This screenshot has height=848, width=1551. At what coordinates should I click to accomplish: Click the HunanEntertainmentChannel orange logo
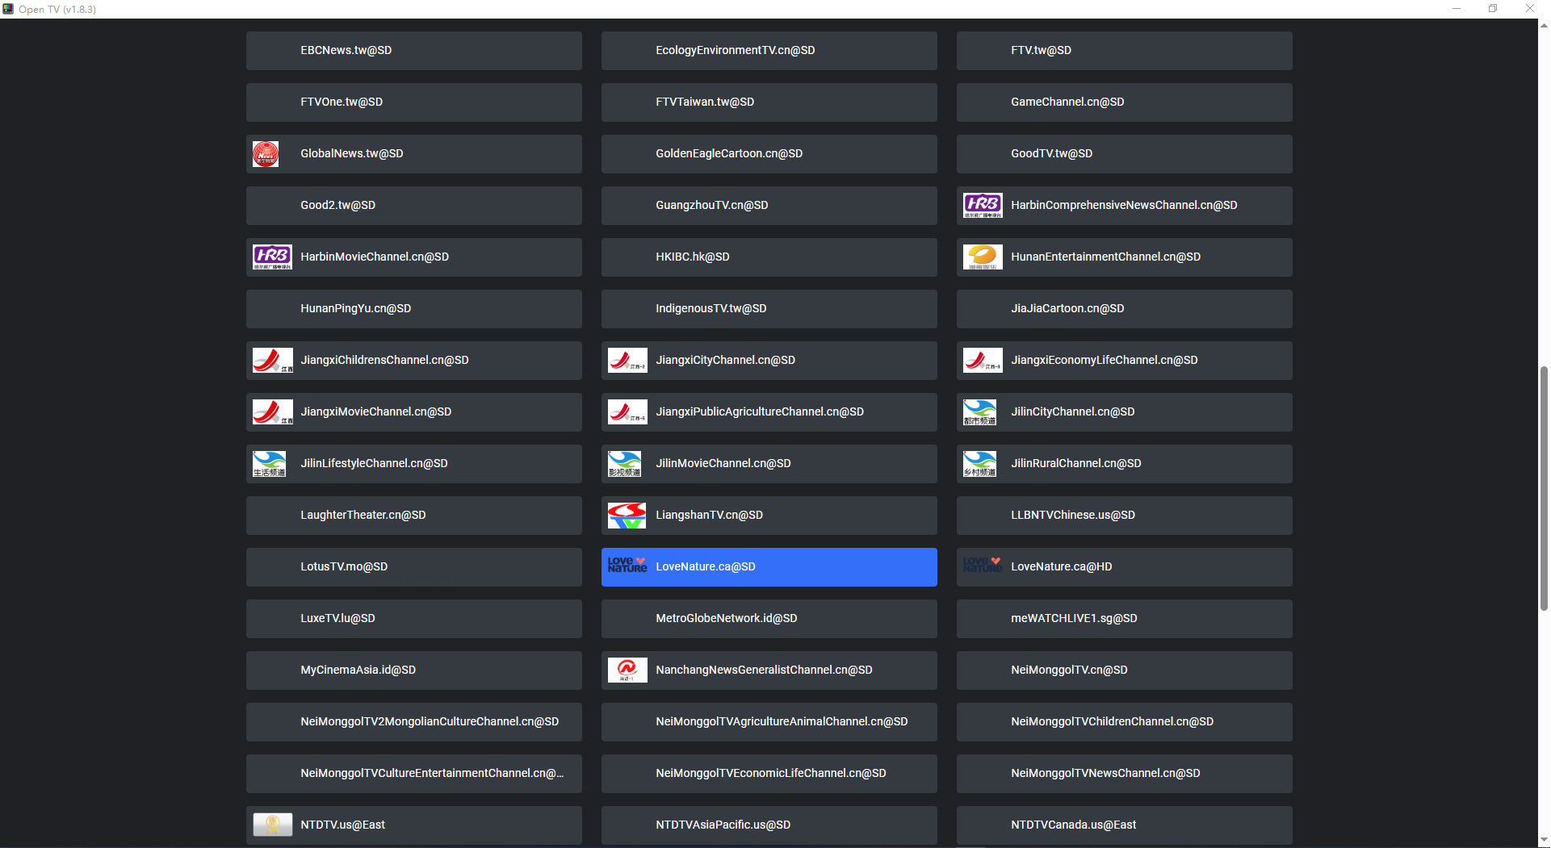pos(983,257)
